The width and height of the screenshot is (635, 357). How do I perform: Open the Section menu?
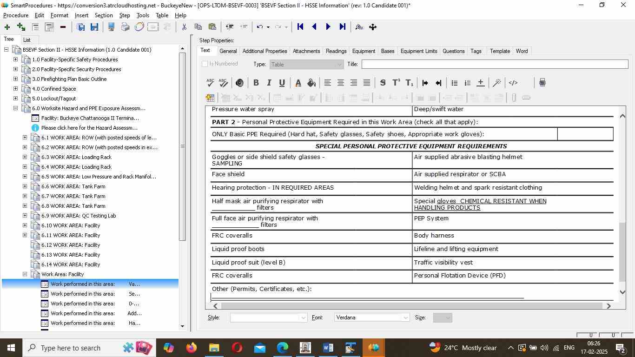click(x=104, y=15)
